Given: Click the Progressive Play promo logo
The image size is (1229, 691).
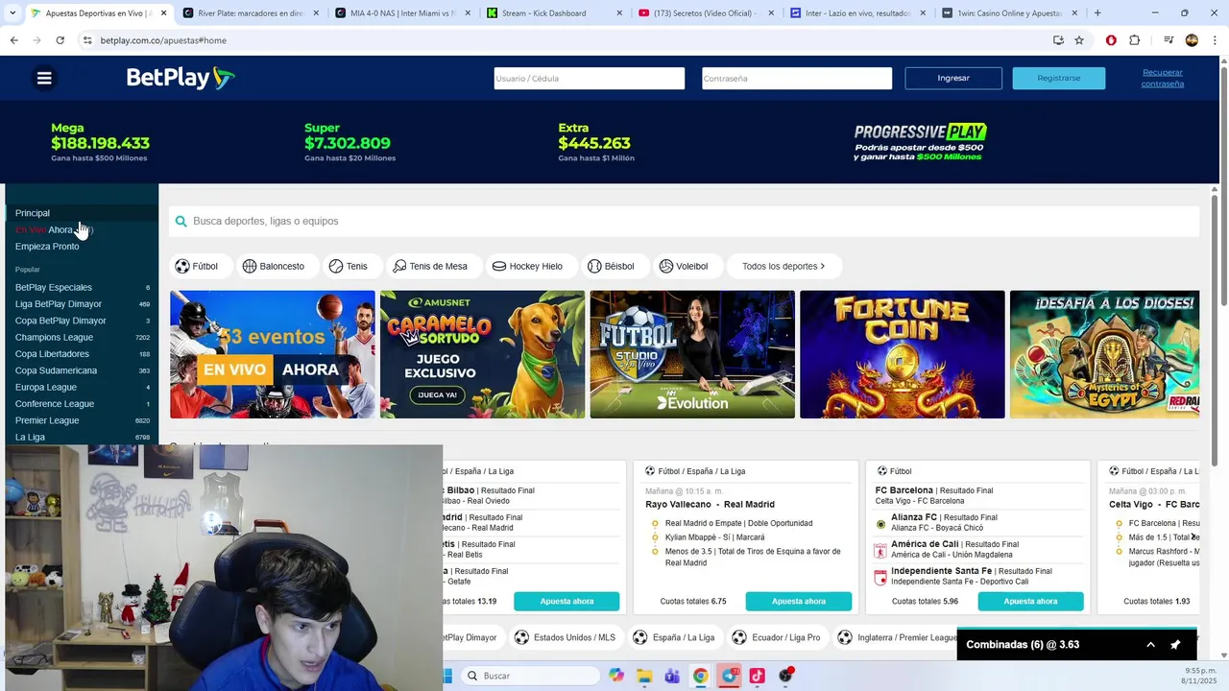Looking at the screenshot, I should [920, 141].
